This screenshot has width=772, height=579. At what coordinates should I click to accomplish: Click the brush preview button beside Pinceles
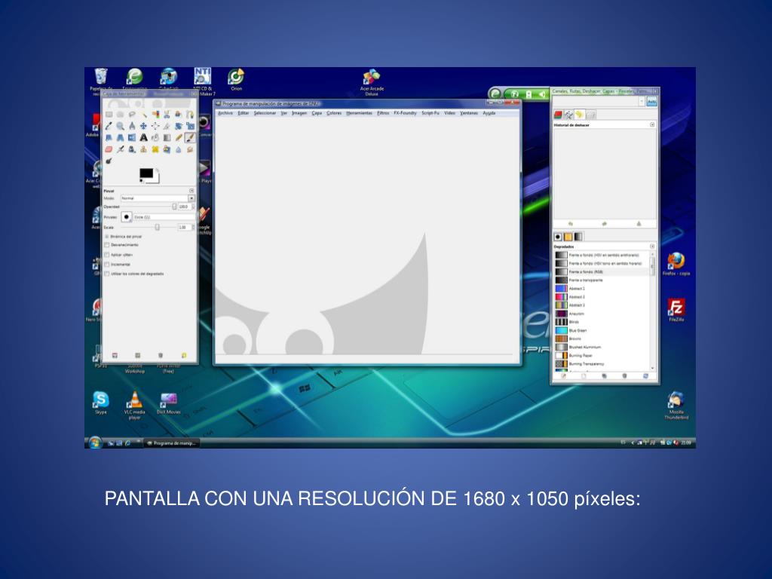point(127,216)
